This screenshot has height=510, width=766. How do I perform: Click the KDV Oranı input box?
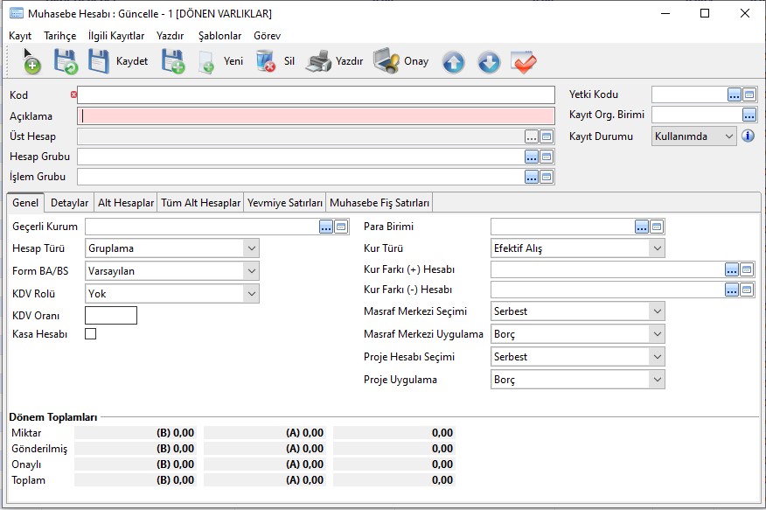[111, 316]
